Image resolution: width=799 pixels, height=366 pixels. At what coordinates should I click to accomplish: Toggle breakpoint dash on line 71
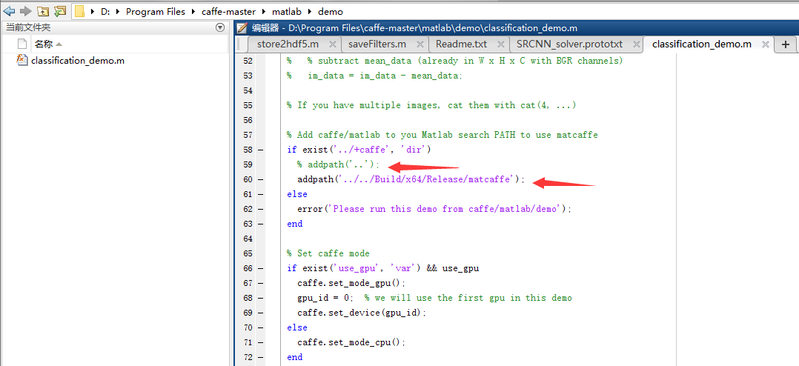[x=261, y=342]
